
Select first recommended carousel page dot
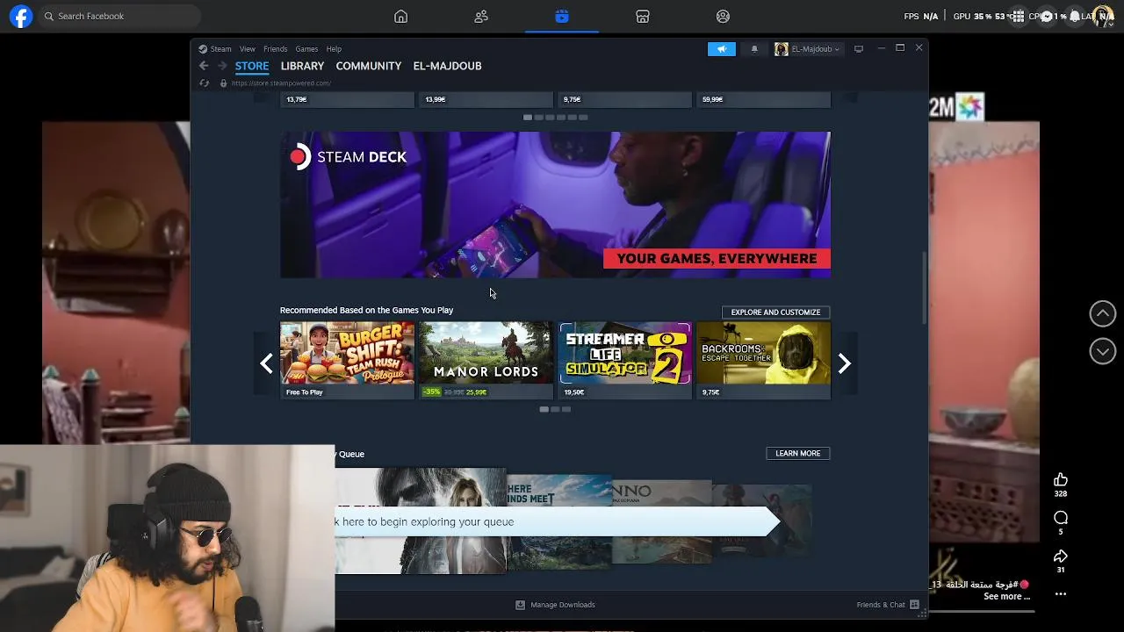click(544, 409)
